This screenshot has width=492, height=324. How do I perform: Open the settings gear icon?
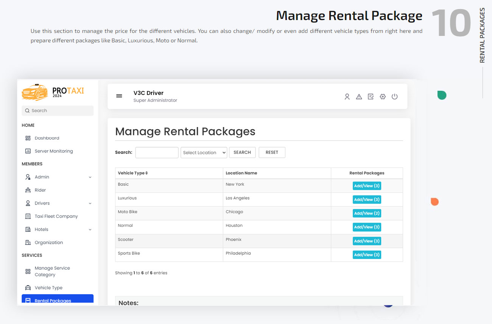tap(383, 97)
